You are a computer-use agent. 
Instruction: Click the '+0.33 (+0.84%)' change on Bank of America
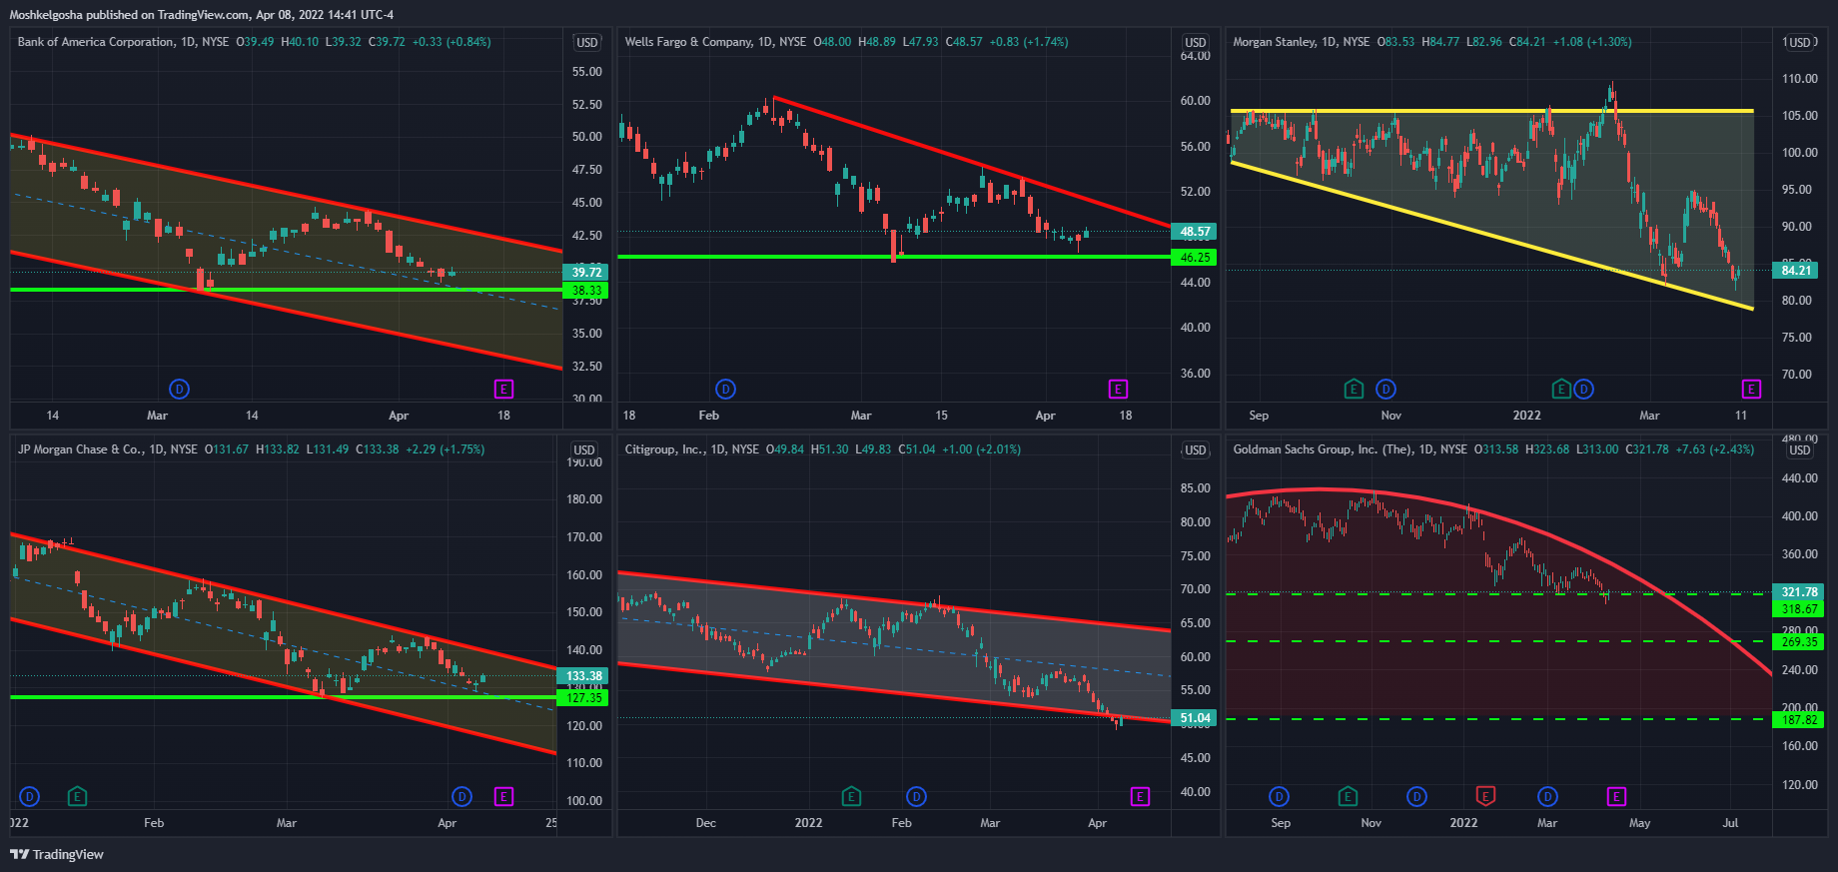pos(452,42)
